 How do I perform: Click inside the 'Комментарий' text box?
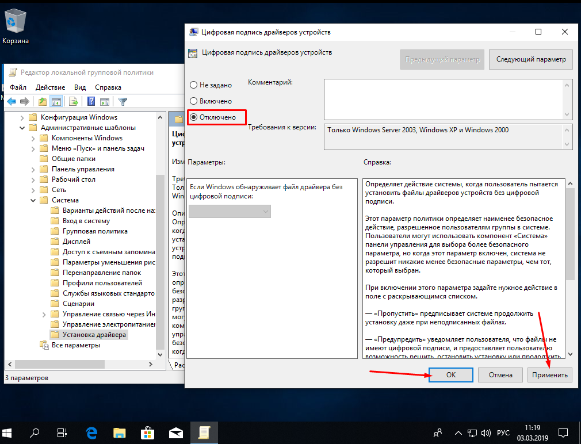point(444,99)
